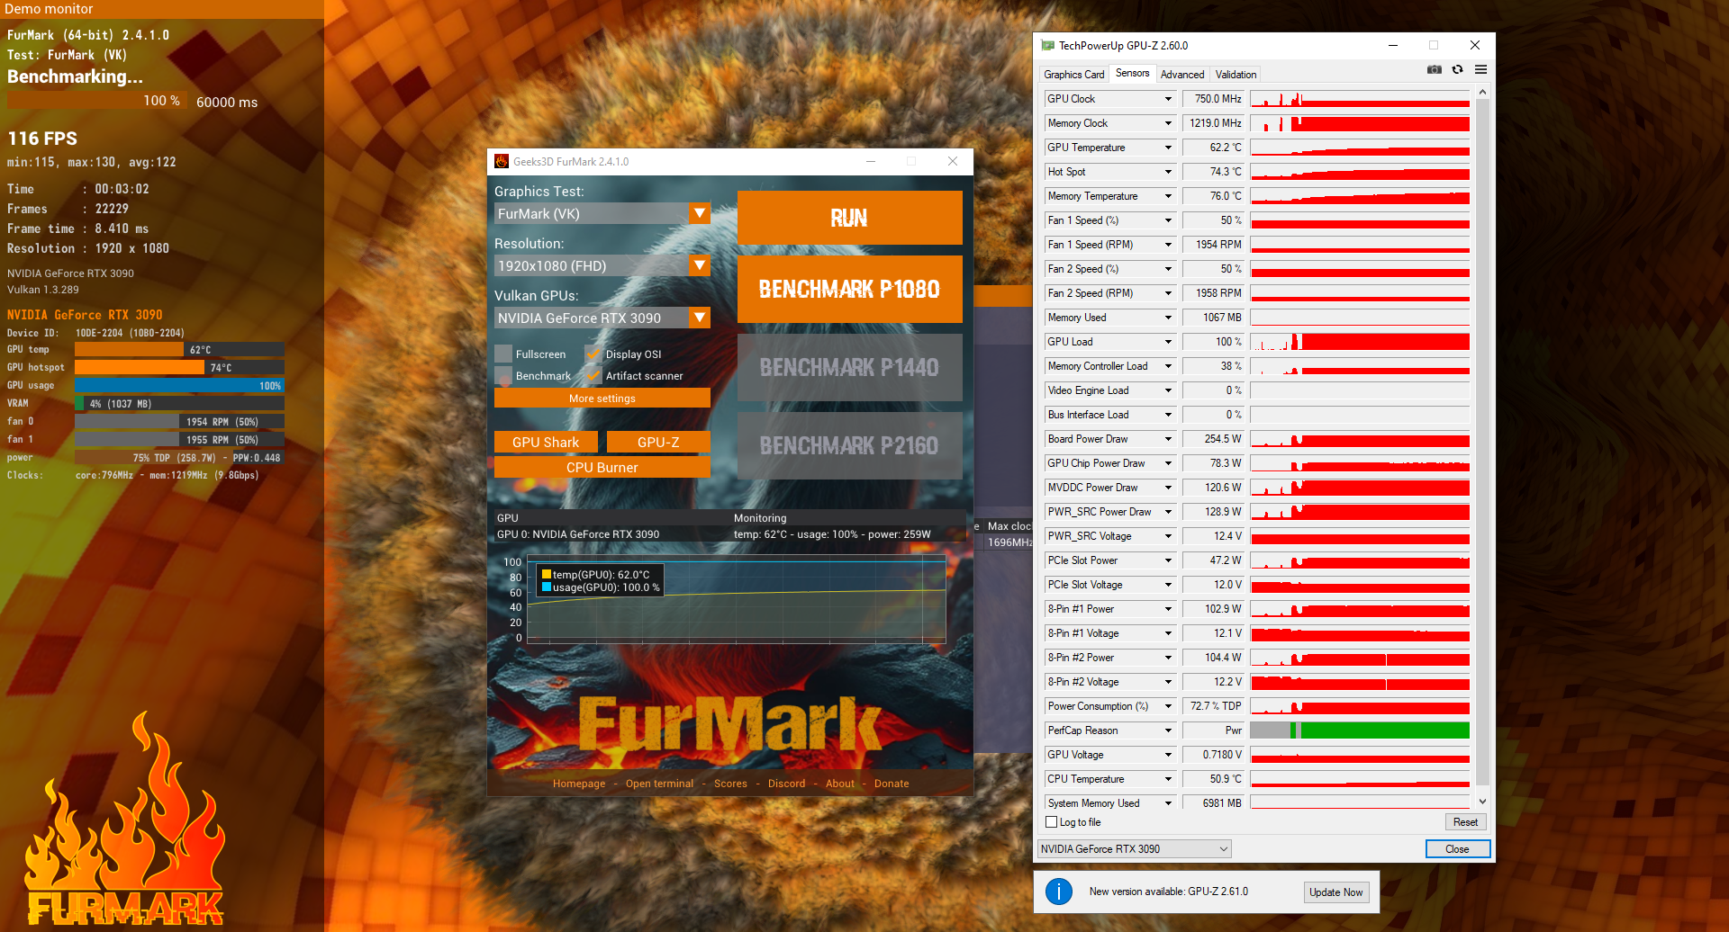Disable the Display OSI checkbox
The height and width of the screenshot is (932, 1729).
click(x=593, y=354)
